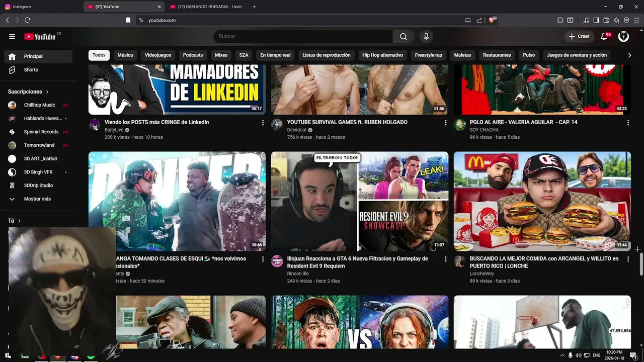Go to Principal home in sidebar

click(x=38, y=56)
